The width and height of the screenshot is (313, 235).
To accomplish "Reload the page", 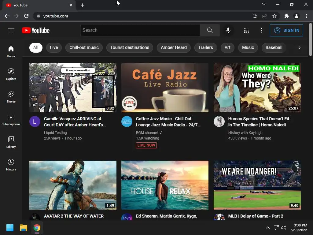I will point(26,16).
